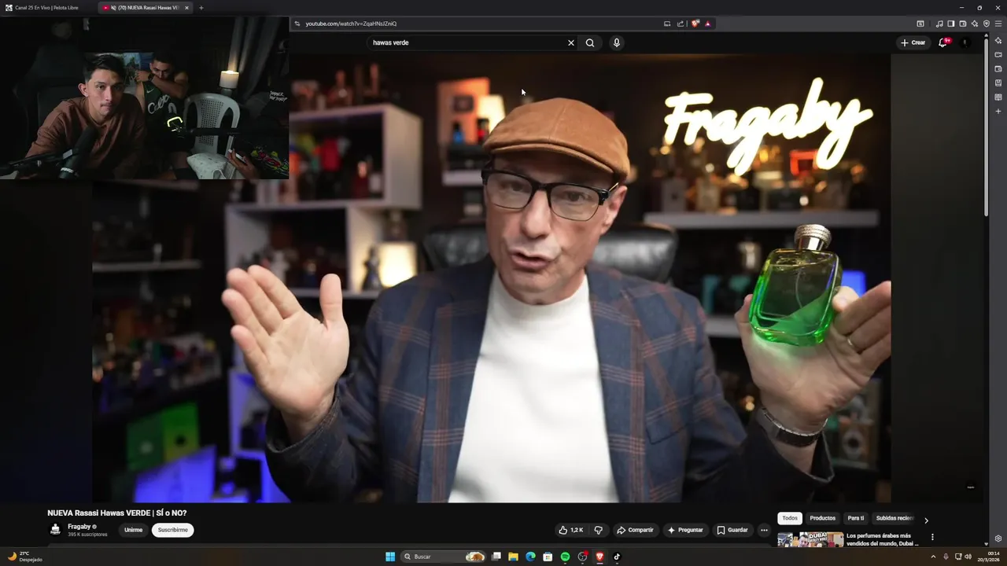Open sidebar settings gear at the bottom

tap(998, 538)
